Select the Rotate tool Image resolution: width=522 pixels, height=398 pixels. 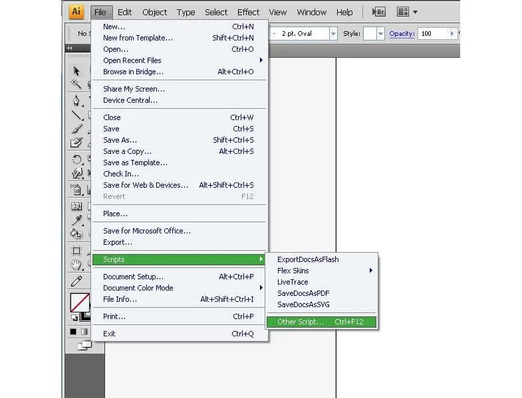click(x=77, y=160)
